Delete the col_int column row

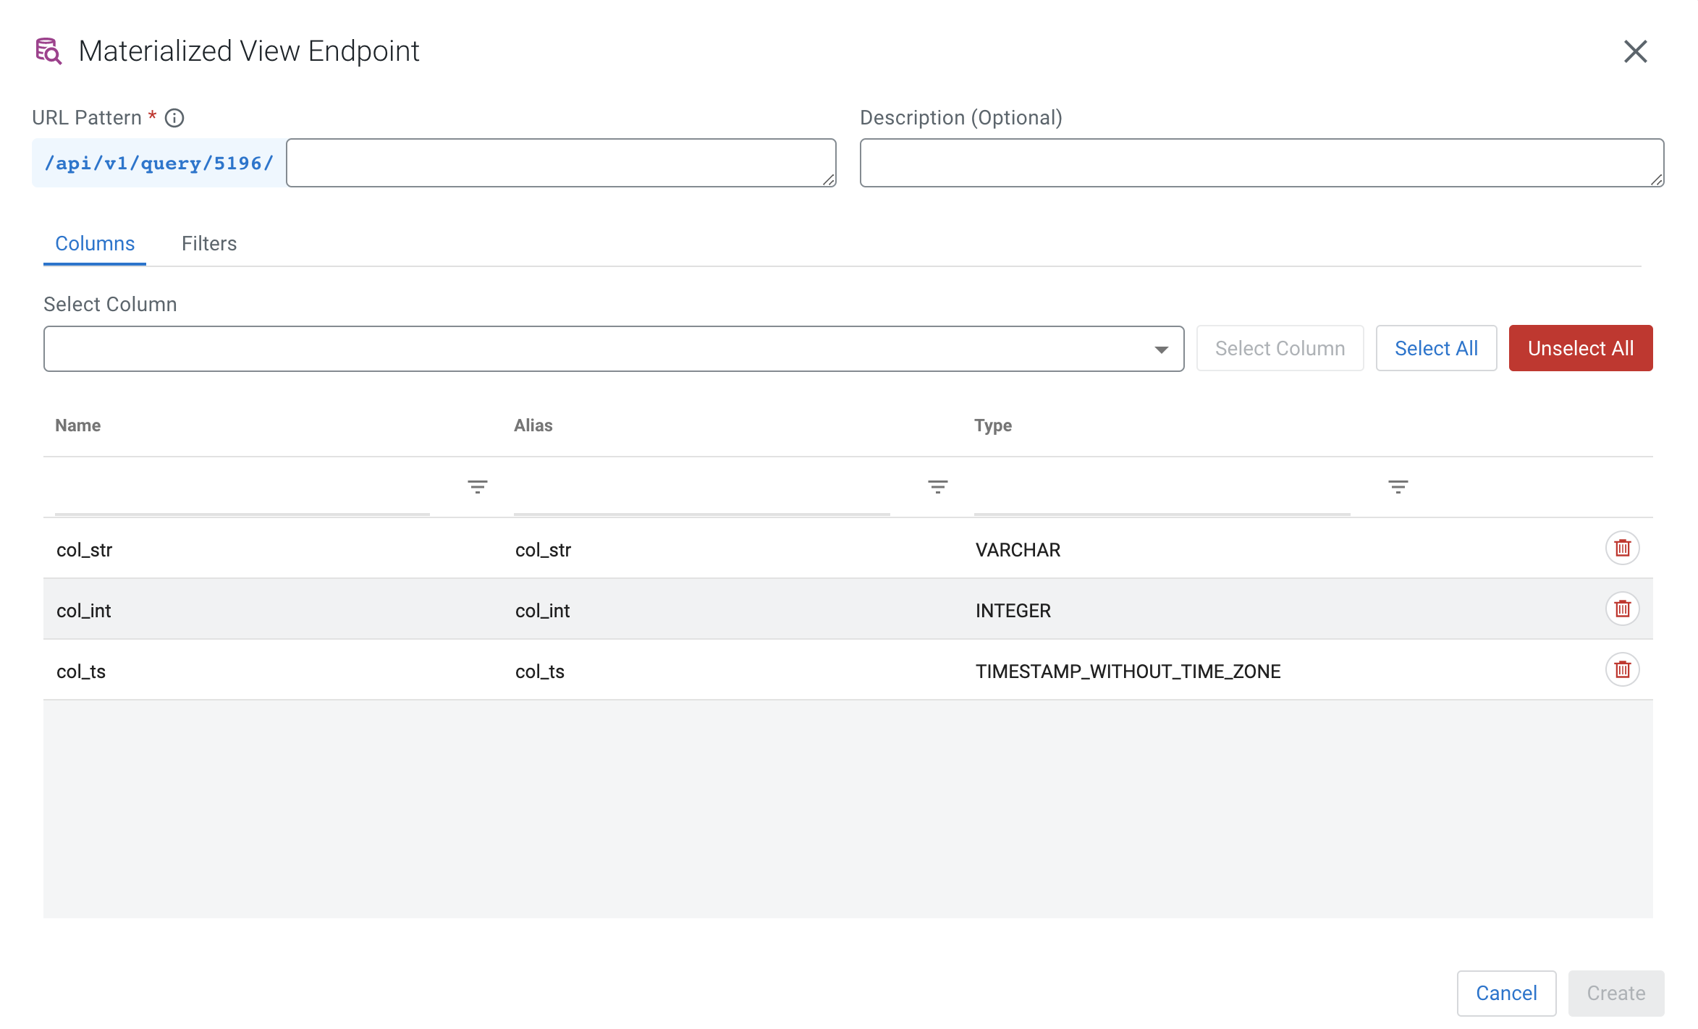[1622, 609]
